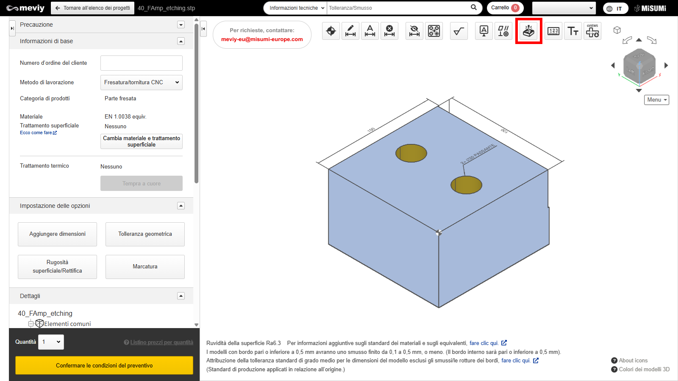The image size is (678, 381).
Task: Click Confermare le condizioni del preventivo
Action: tap(104, 365)
